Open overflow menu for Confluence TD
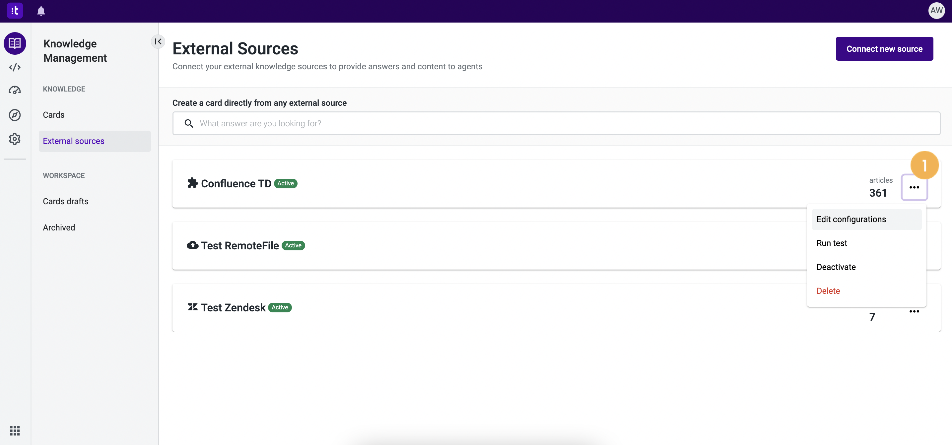The image size is (952, 445). pos(914,188)
